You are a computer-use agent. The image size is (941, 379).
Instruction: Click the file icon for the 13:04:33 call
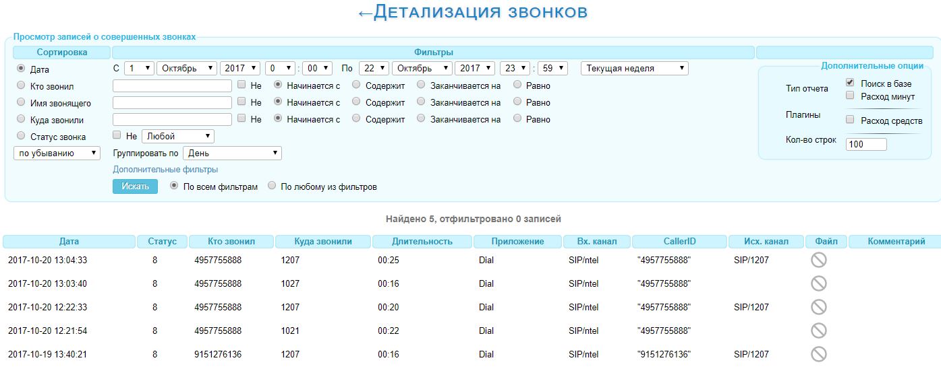pos(818,261)
